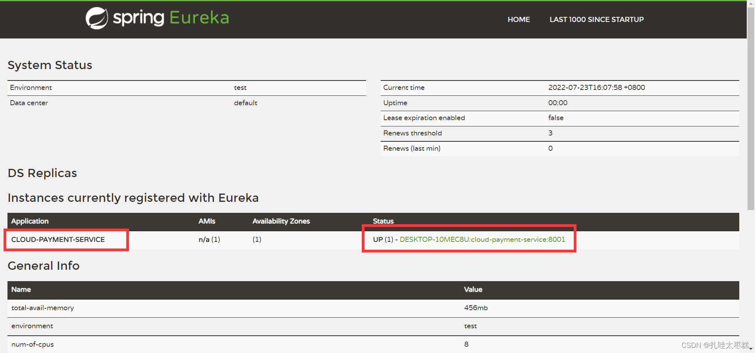
Task: Open the DESKTOP-10MEC8U:cloud-payment-service:8001 instance link
Action: click(482, 240)
